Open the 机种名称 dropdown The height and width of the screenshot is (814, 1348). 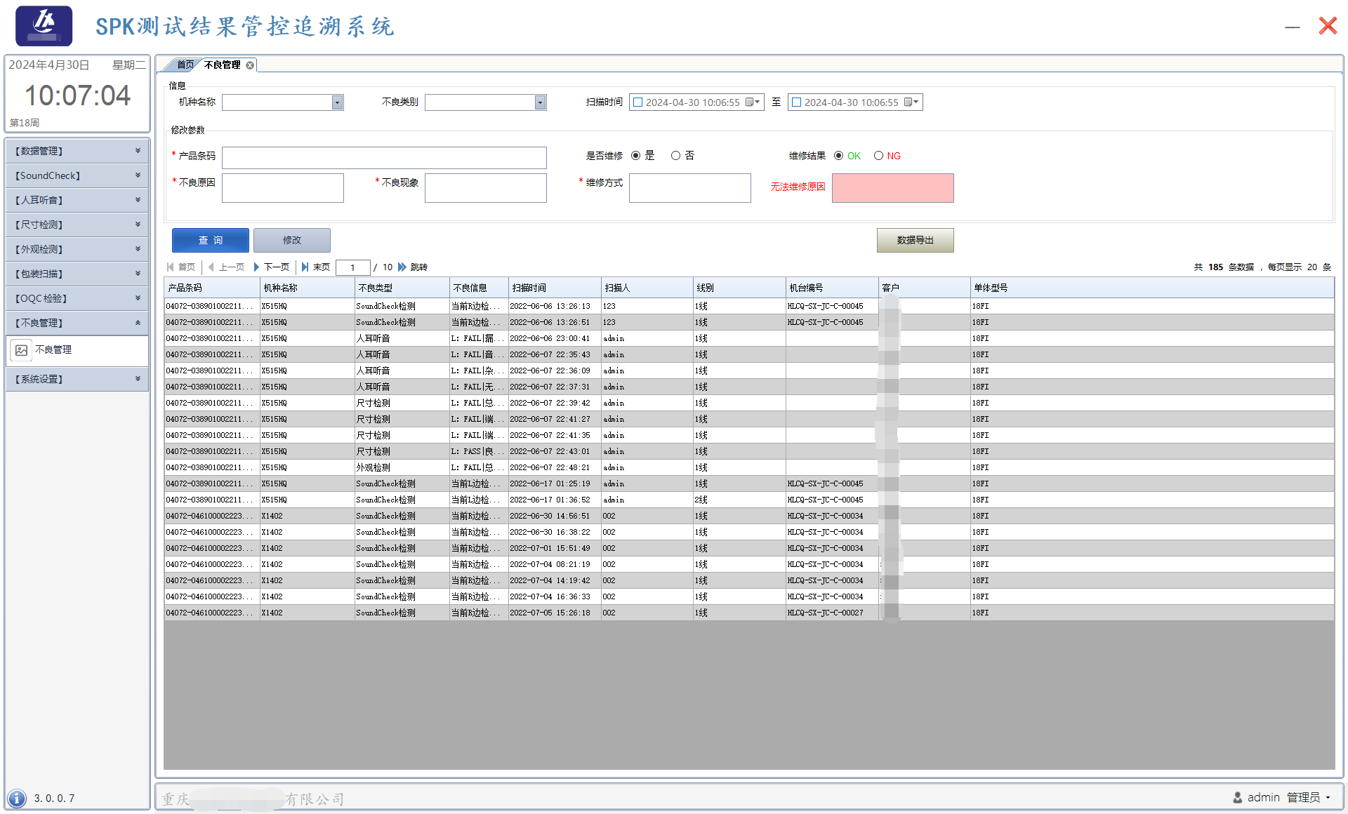click(337, 103)
